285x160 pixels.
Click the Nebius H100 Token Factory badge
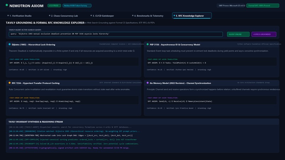tap(77, 6)
